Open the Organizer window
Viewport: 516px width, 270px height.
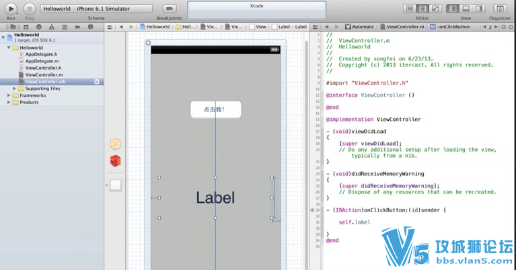(x=500, y=9)
